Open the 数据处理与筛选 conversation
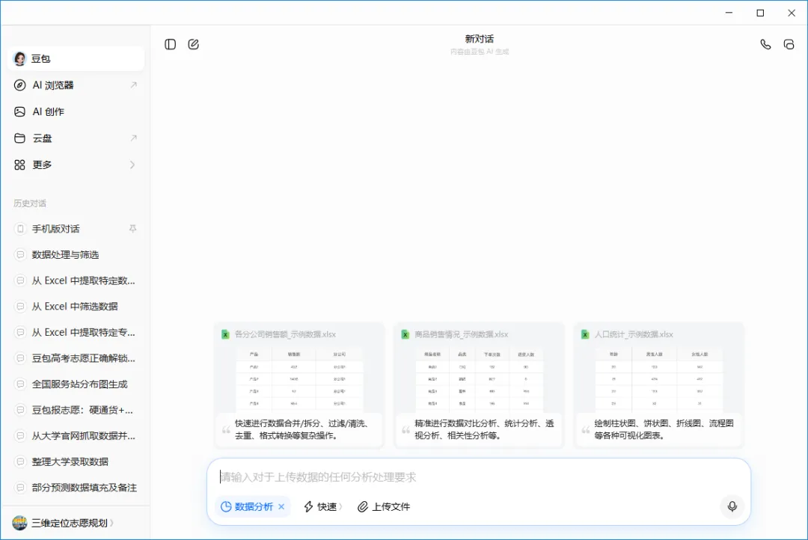808x540 pixels. tap(76, 254)
